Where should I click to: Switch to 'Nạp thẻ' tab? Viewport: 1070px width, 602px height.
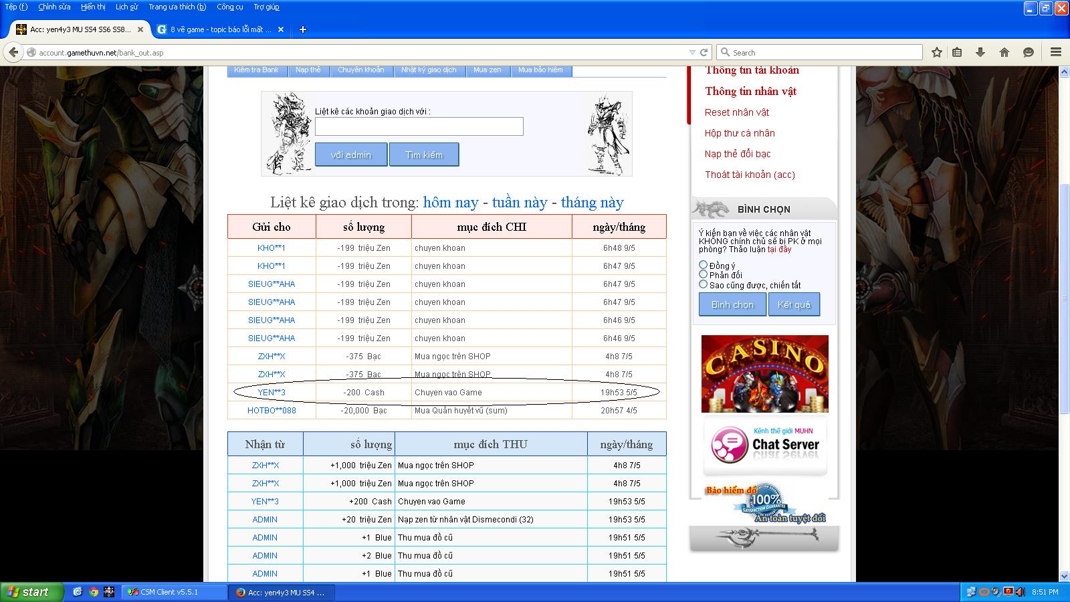308,70
